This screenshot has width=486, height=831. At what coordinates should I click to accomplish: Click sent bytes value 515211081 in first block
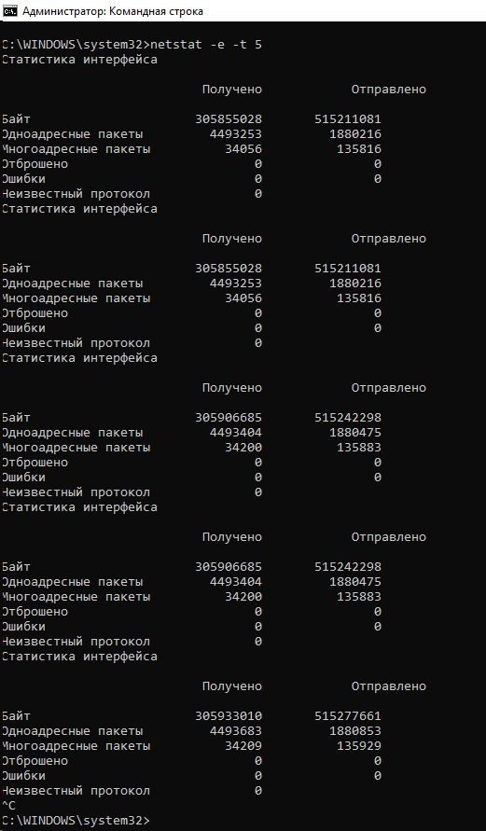click(x=348, y=119)
